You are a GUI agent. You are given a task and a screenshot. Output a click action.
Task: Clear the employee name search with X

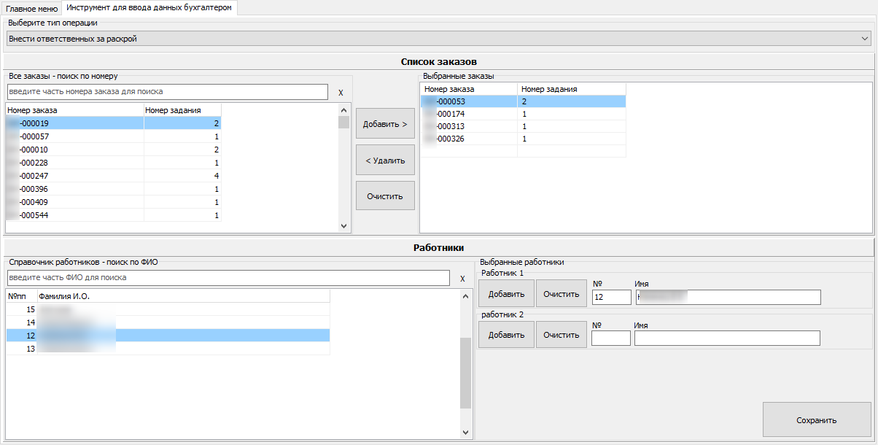462,279
